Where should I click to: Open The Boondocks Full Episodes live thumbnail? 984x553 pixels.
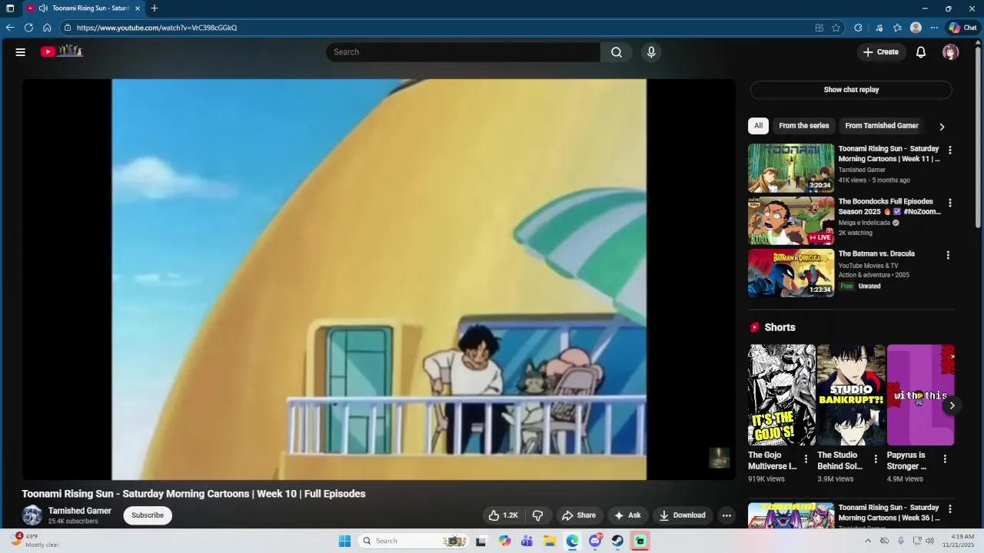click(x=791, y=220)
